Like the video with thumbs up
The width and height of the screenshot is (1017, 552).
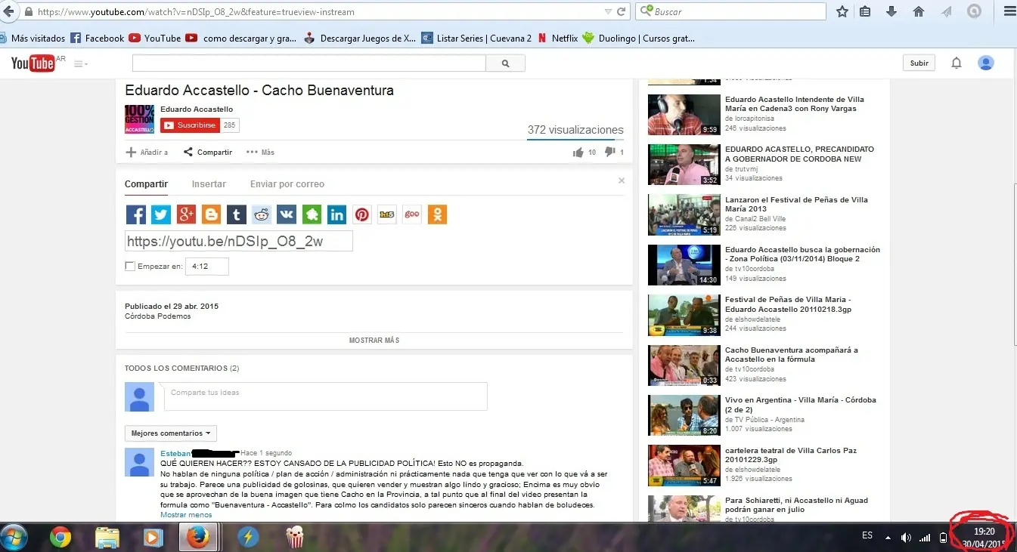click(578, 153)
